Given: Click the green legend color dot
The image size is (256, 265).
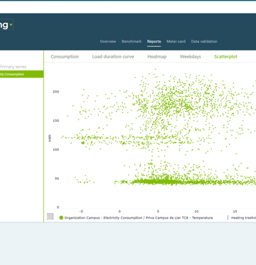Looking at the screenshot, I should point(61,218).
